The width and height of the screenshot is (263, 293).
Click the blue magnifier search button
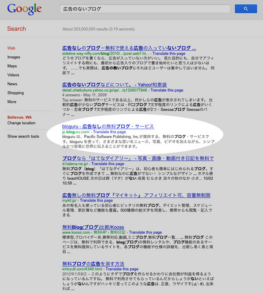click(246, 9)
